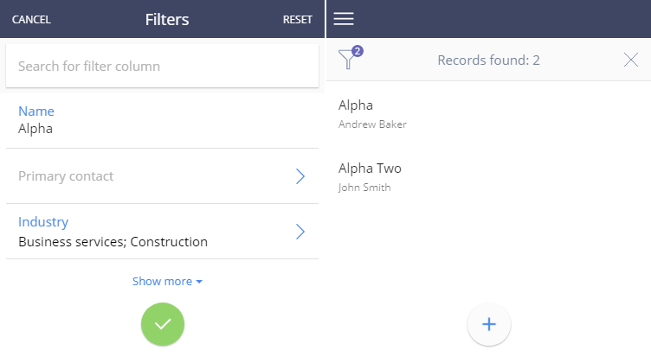651x363 pixels.
Task: Reset all filters
Action: pyautogui.click(x=297, y=20)
